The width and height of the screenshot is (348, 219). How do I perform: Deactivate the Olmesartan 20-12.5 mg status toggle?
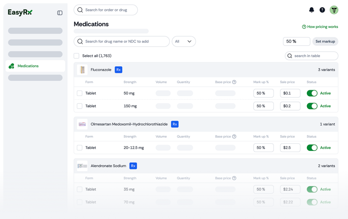point(312,148)
